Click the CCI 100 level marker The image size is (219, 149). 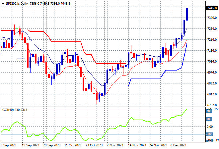pos(209,119)
